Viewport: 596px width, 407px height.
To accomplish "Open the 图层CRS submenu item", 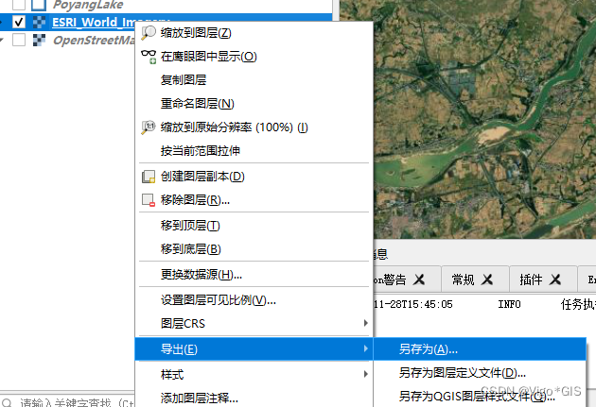I will (x=254, y=324).
